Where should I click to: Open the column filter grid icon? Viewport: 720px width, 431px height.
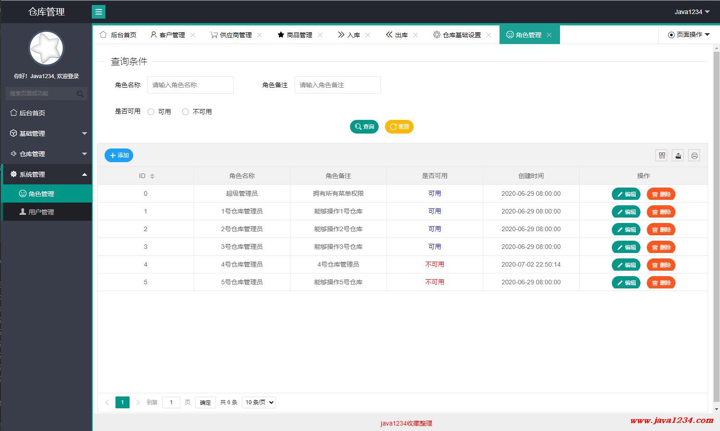pos(662,156)
